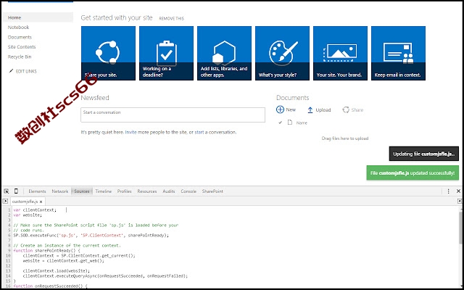
Task: Switch to the Audits tab
Action: pos(169,191)
